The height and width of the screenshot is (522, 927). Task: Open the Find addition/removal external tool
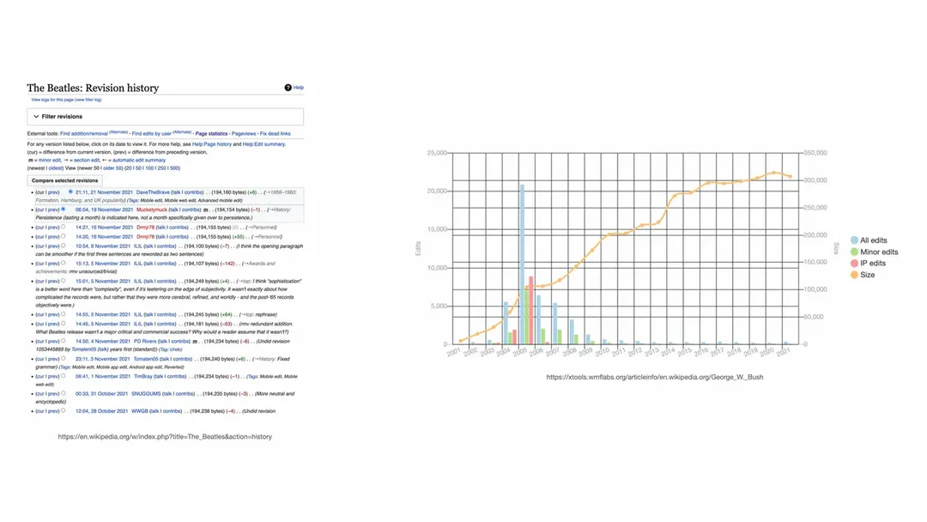(84, 134)
